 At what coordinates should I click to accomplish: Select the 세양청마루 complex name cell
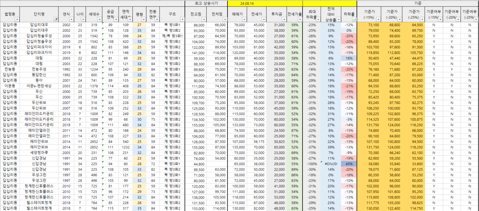pos(39,153)
